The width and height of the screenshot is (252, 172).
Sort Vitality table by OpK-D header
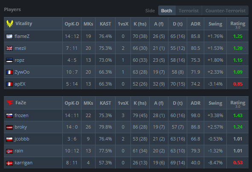pyautogui.click(x=72, y=24)
